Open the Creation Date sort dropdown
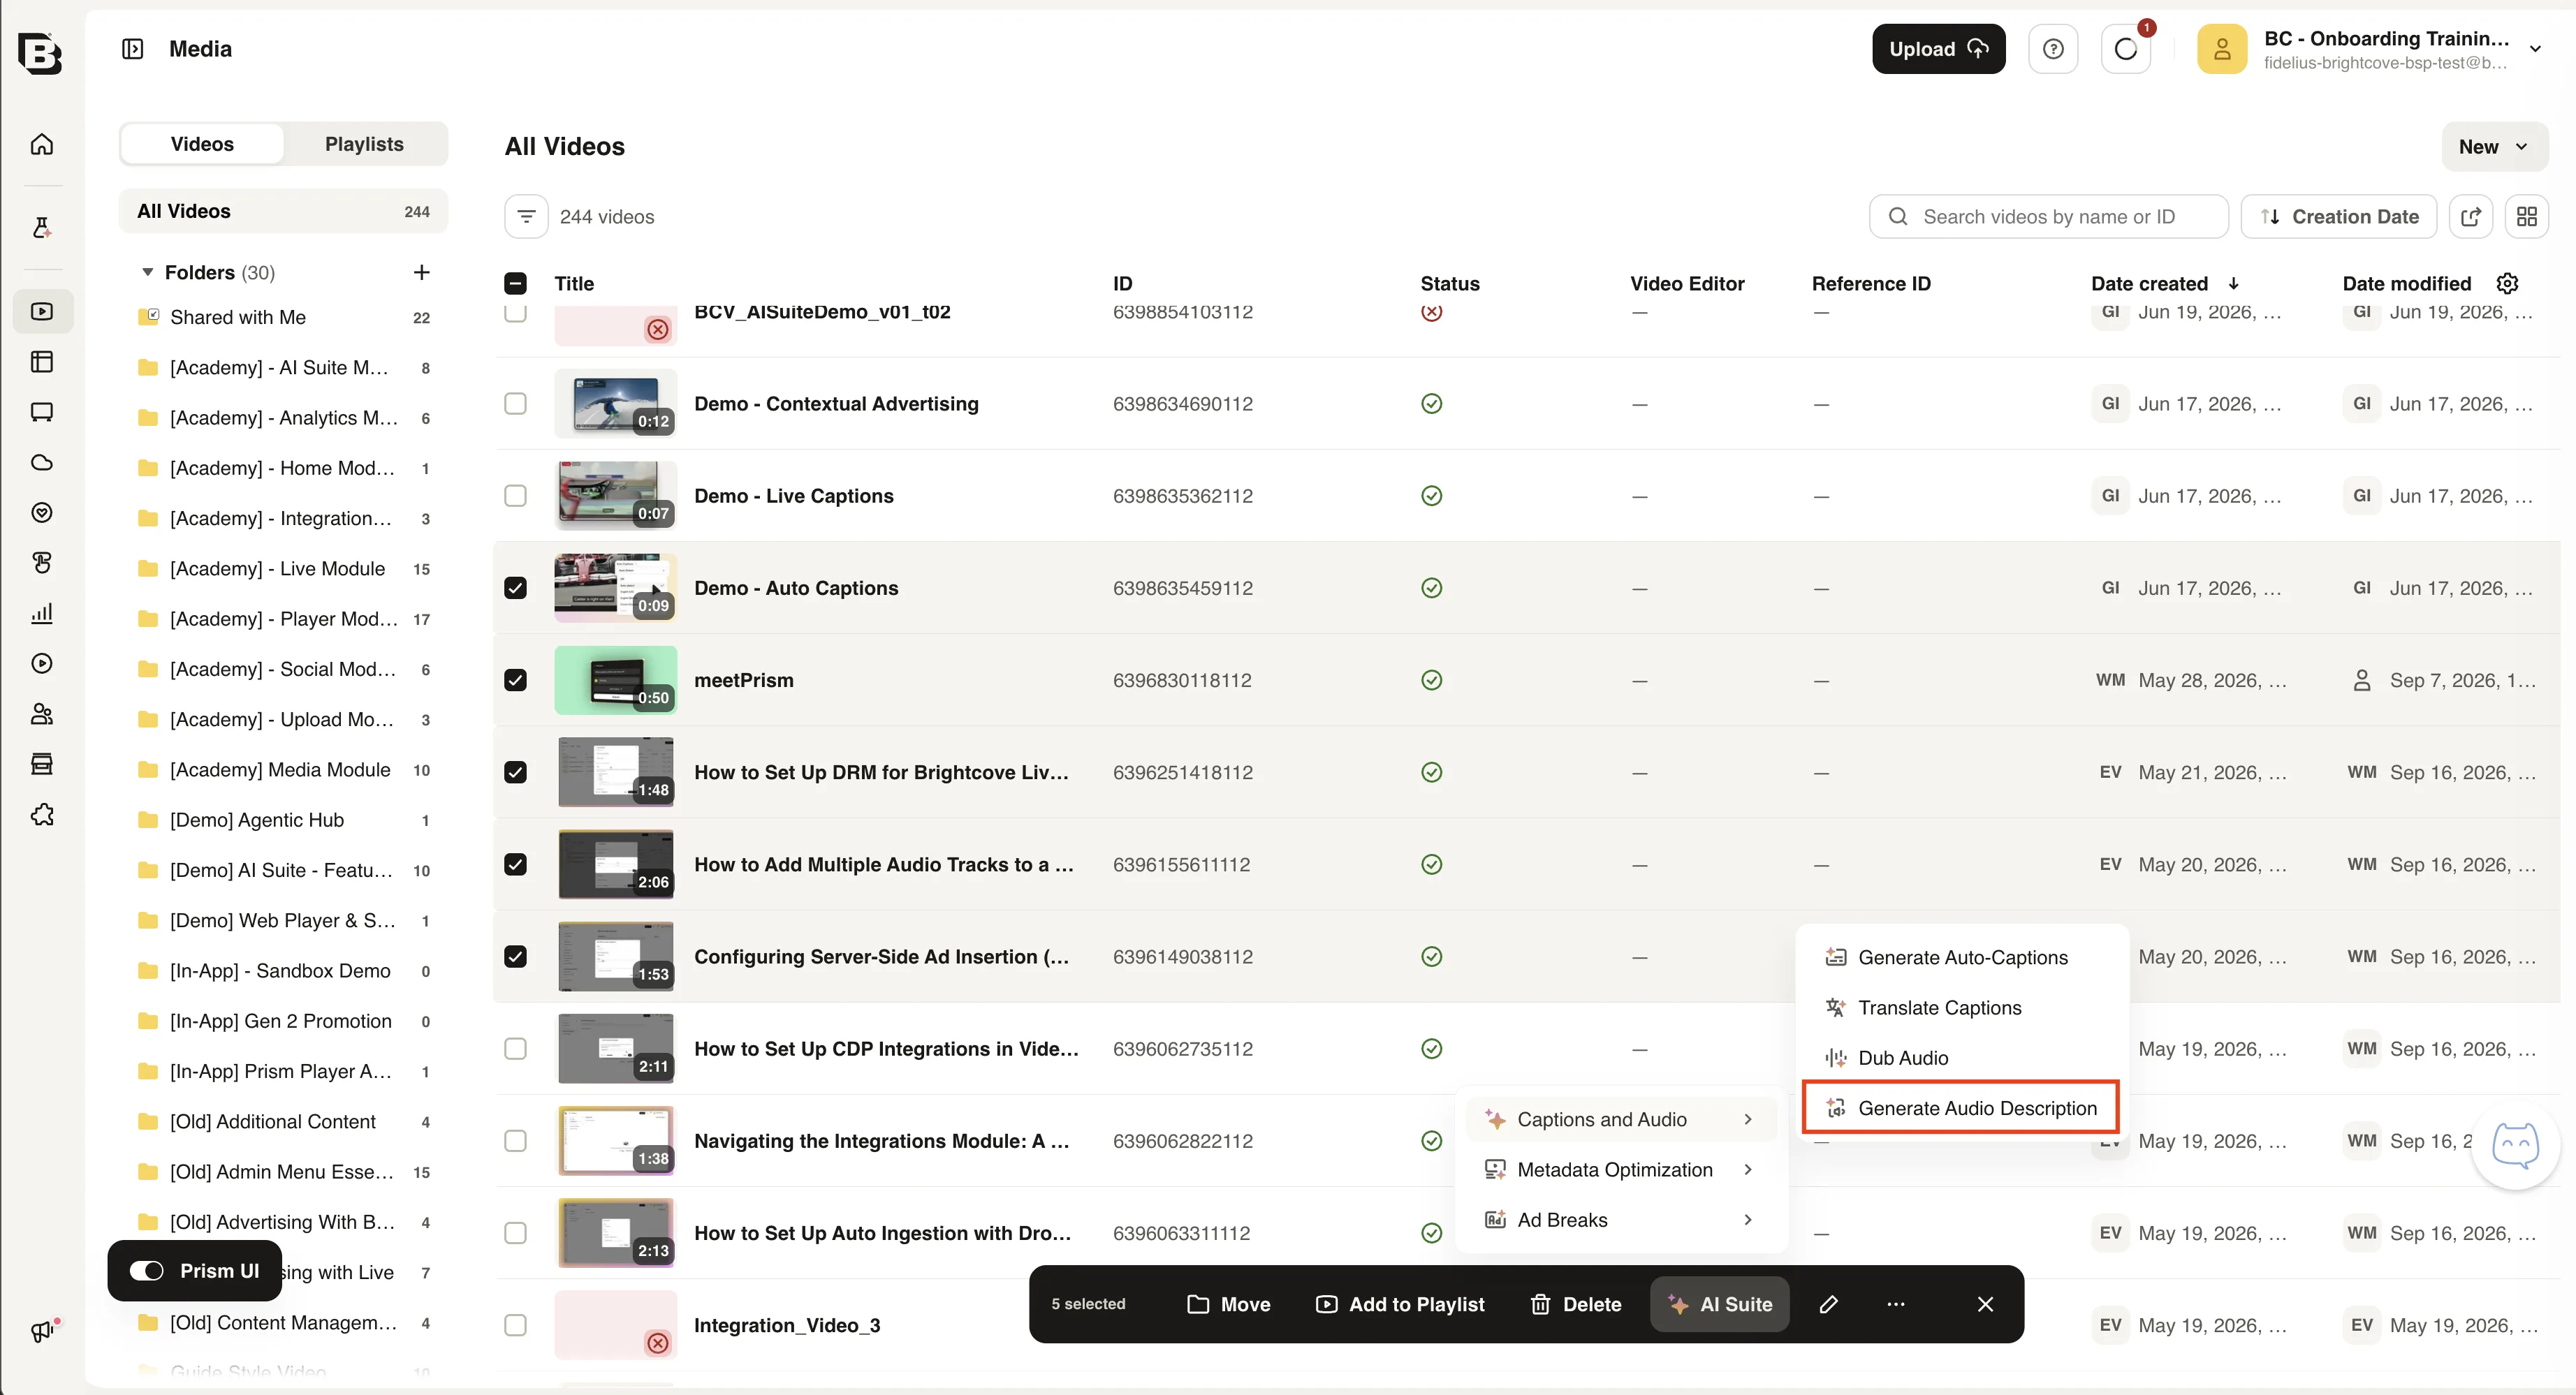The width and height of the screenshot is (2576, 1395). coord(2339,217)
